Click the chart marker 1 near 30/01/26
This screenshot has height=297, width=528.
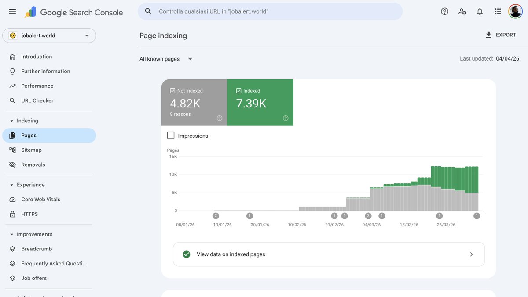tap(249, 216)
